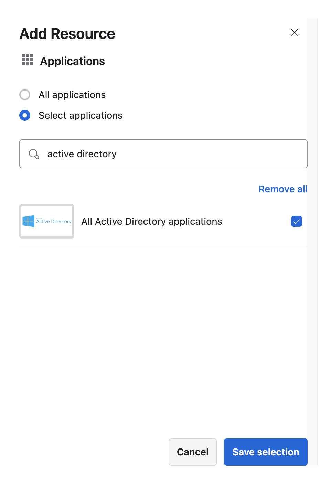Select the All applications radio button
This screenshot has width=331, height=486.
tap(25, 95)
